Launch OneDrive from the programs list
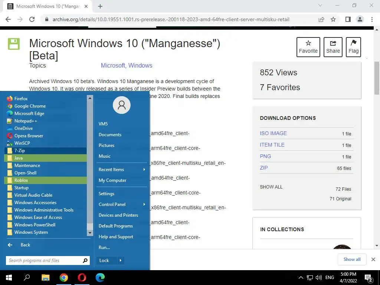The height and width of the screenshot is (285, 380). 46,128
